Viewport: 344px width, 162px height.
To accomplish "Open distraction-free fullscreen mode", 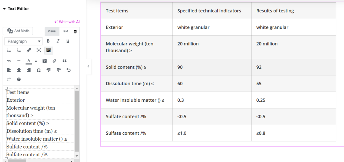I will click(x=39, y=50).
